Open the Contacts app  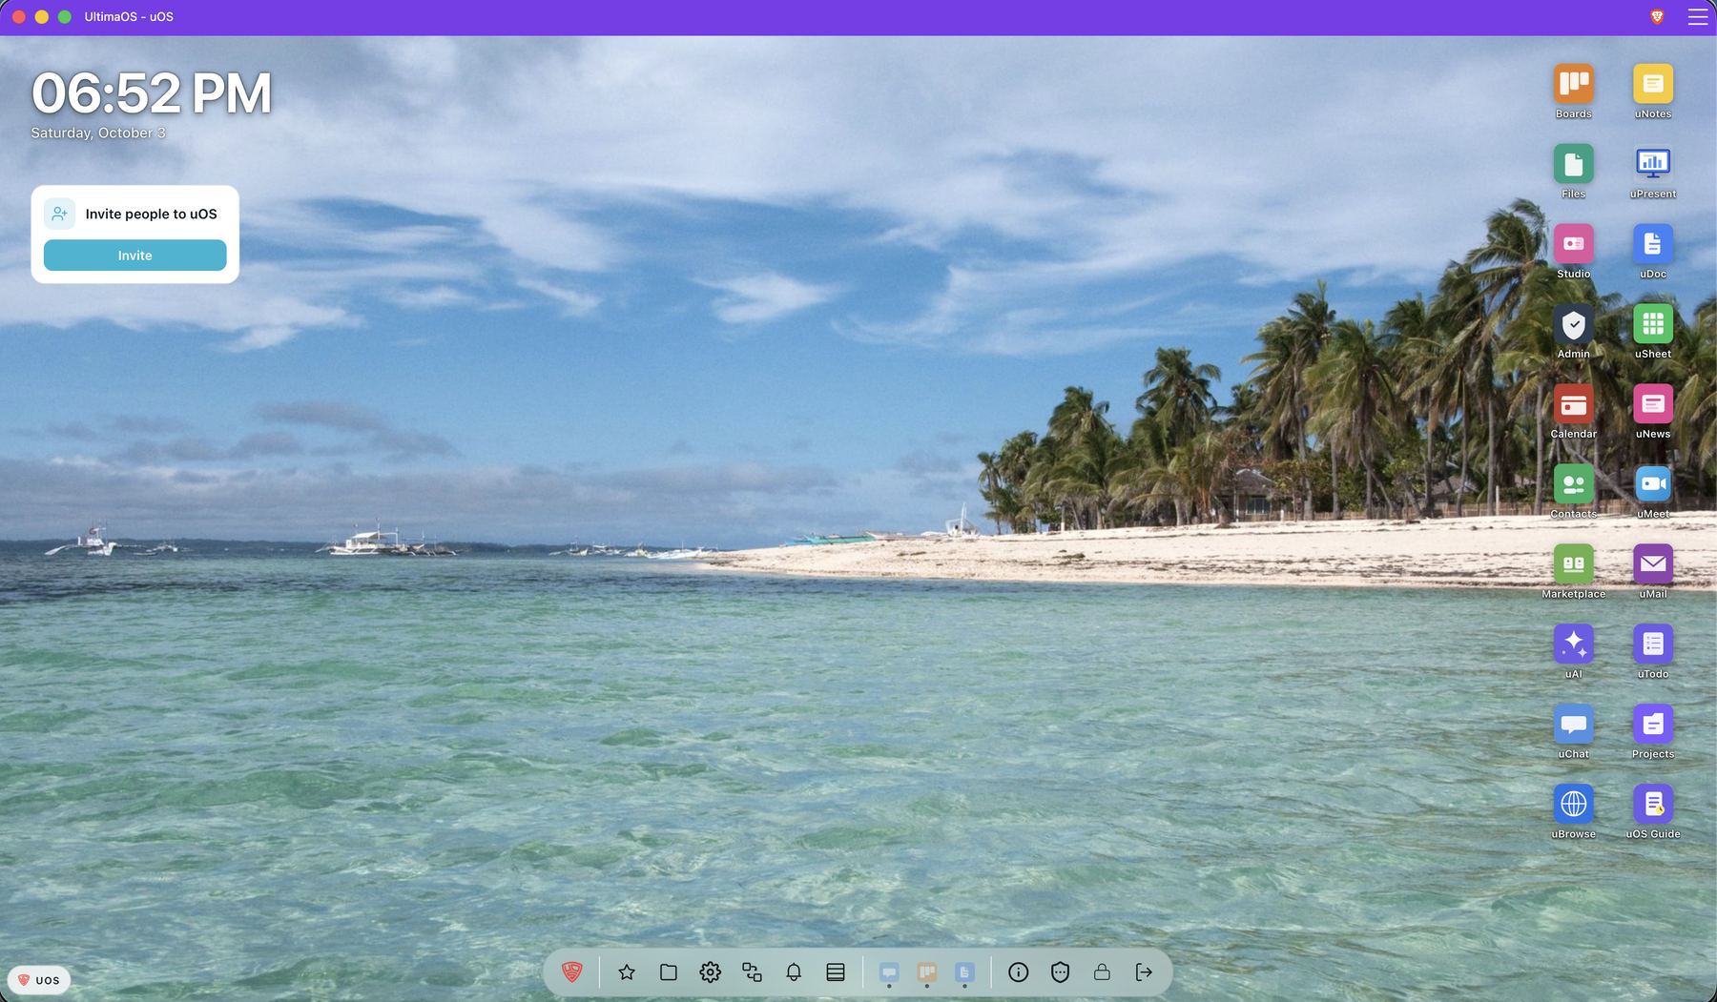point(1573,484)
